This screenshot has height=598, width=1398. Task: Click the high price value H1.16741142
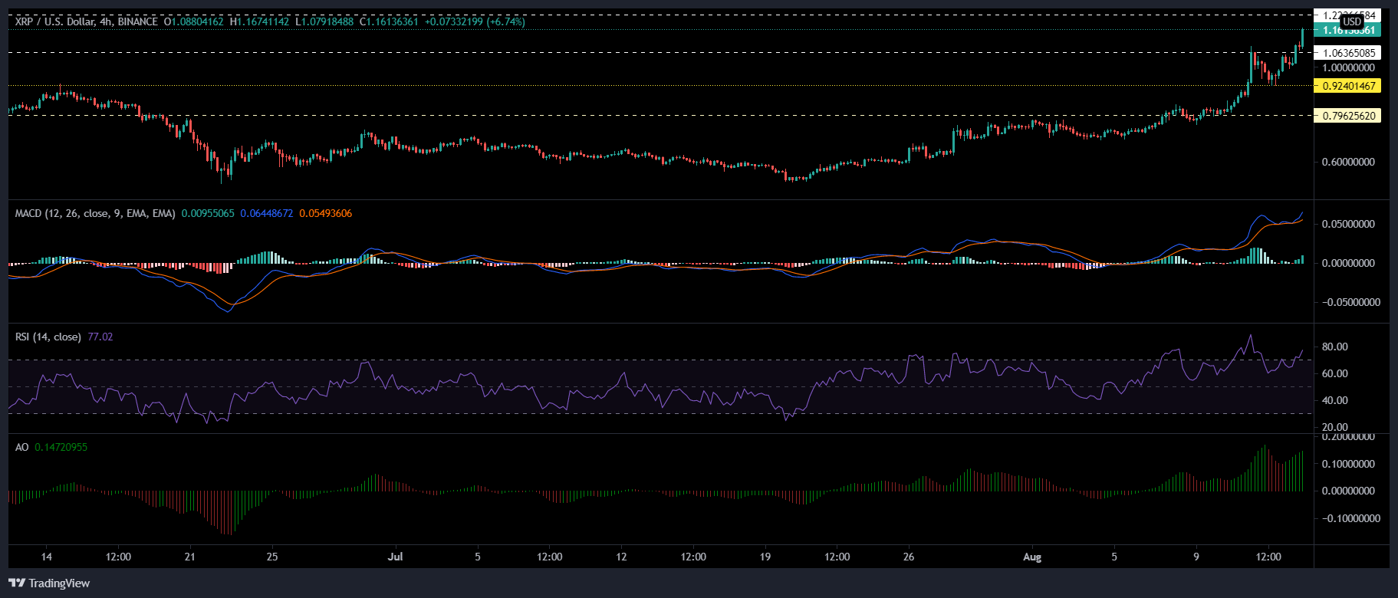pos(259,21)
